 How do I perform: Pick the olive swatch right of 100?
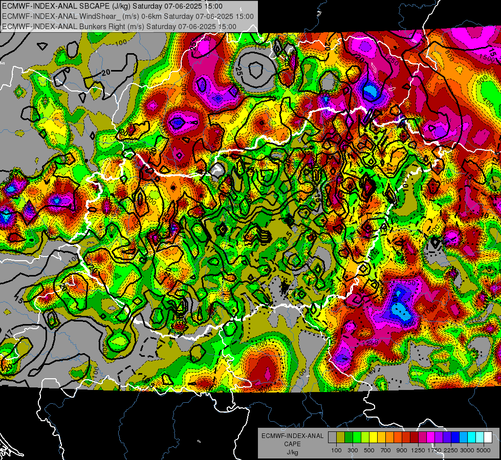tap(341, 438)
